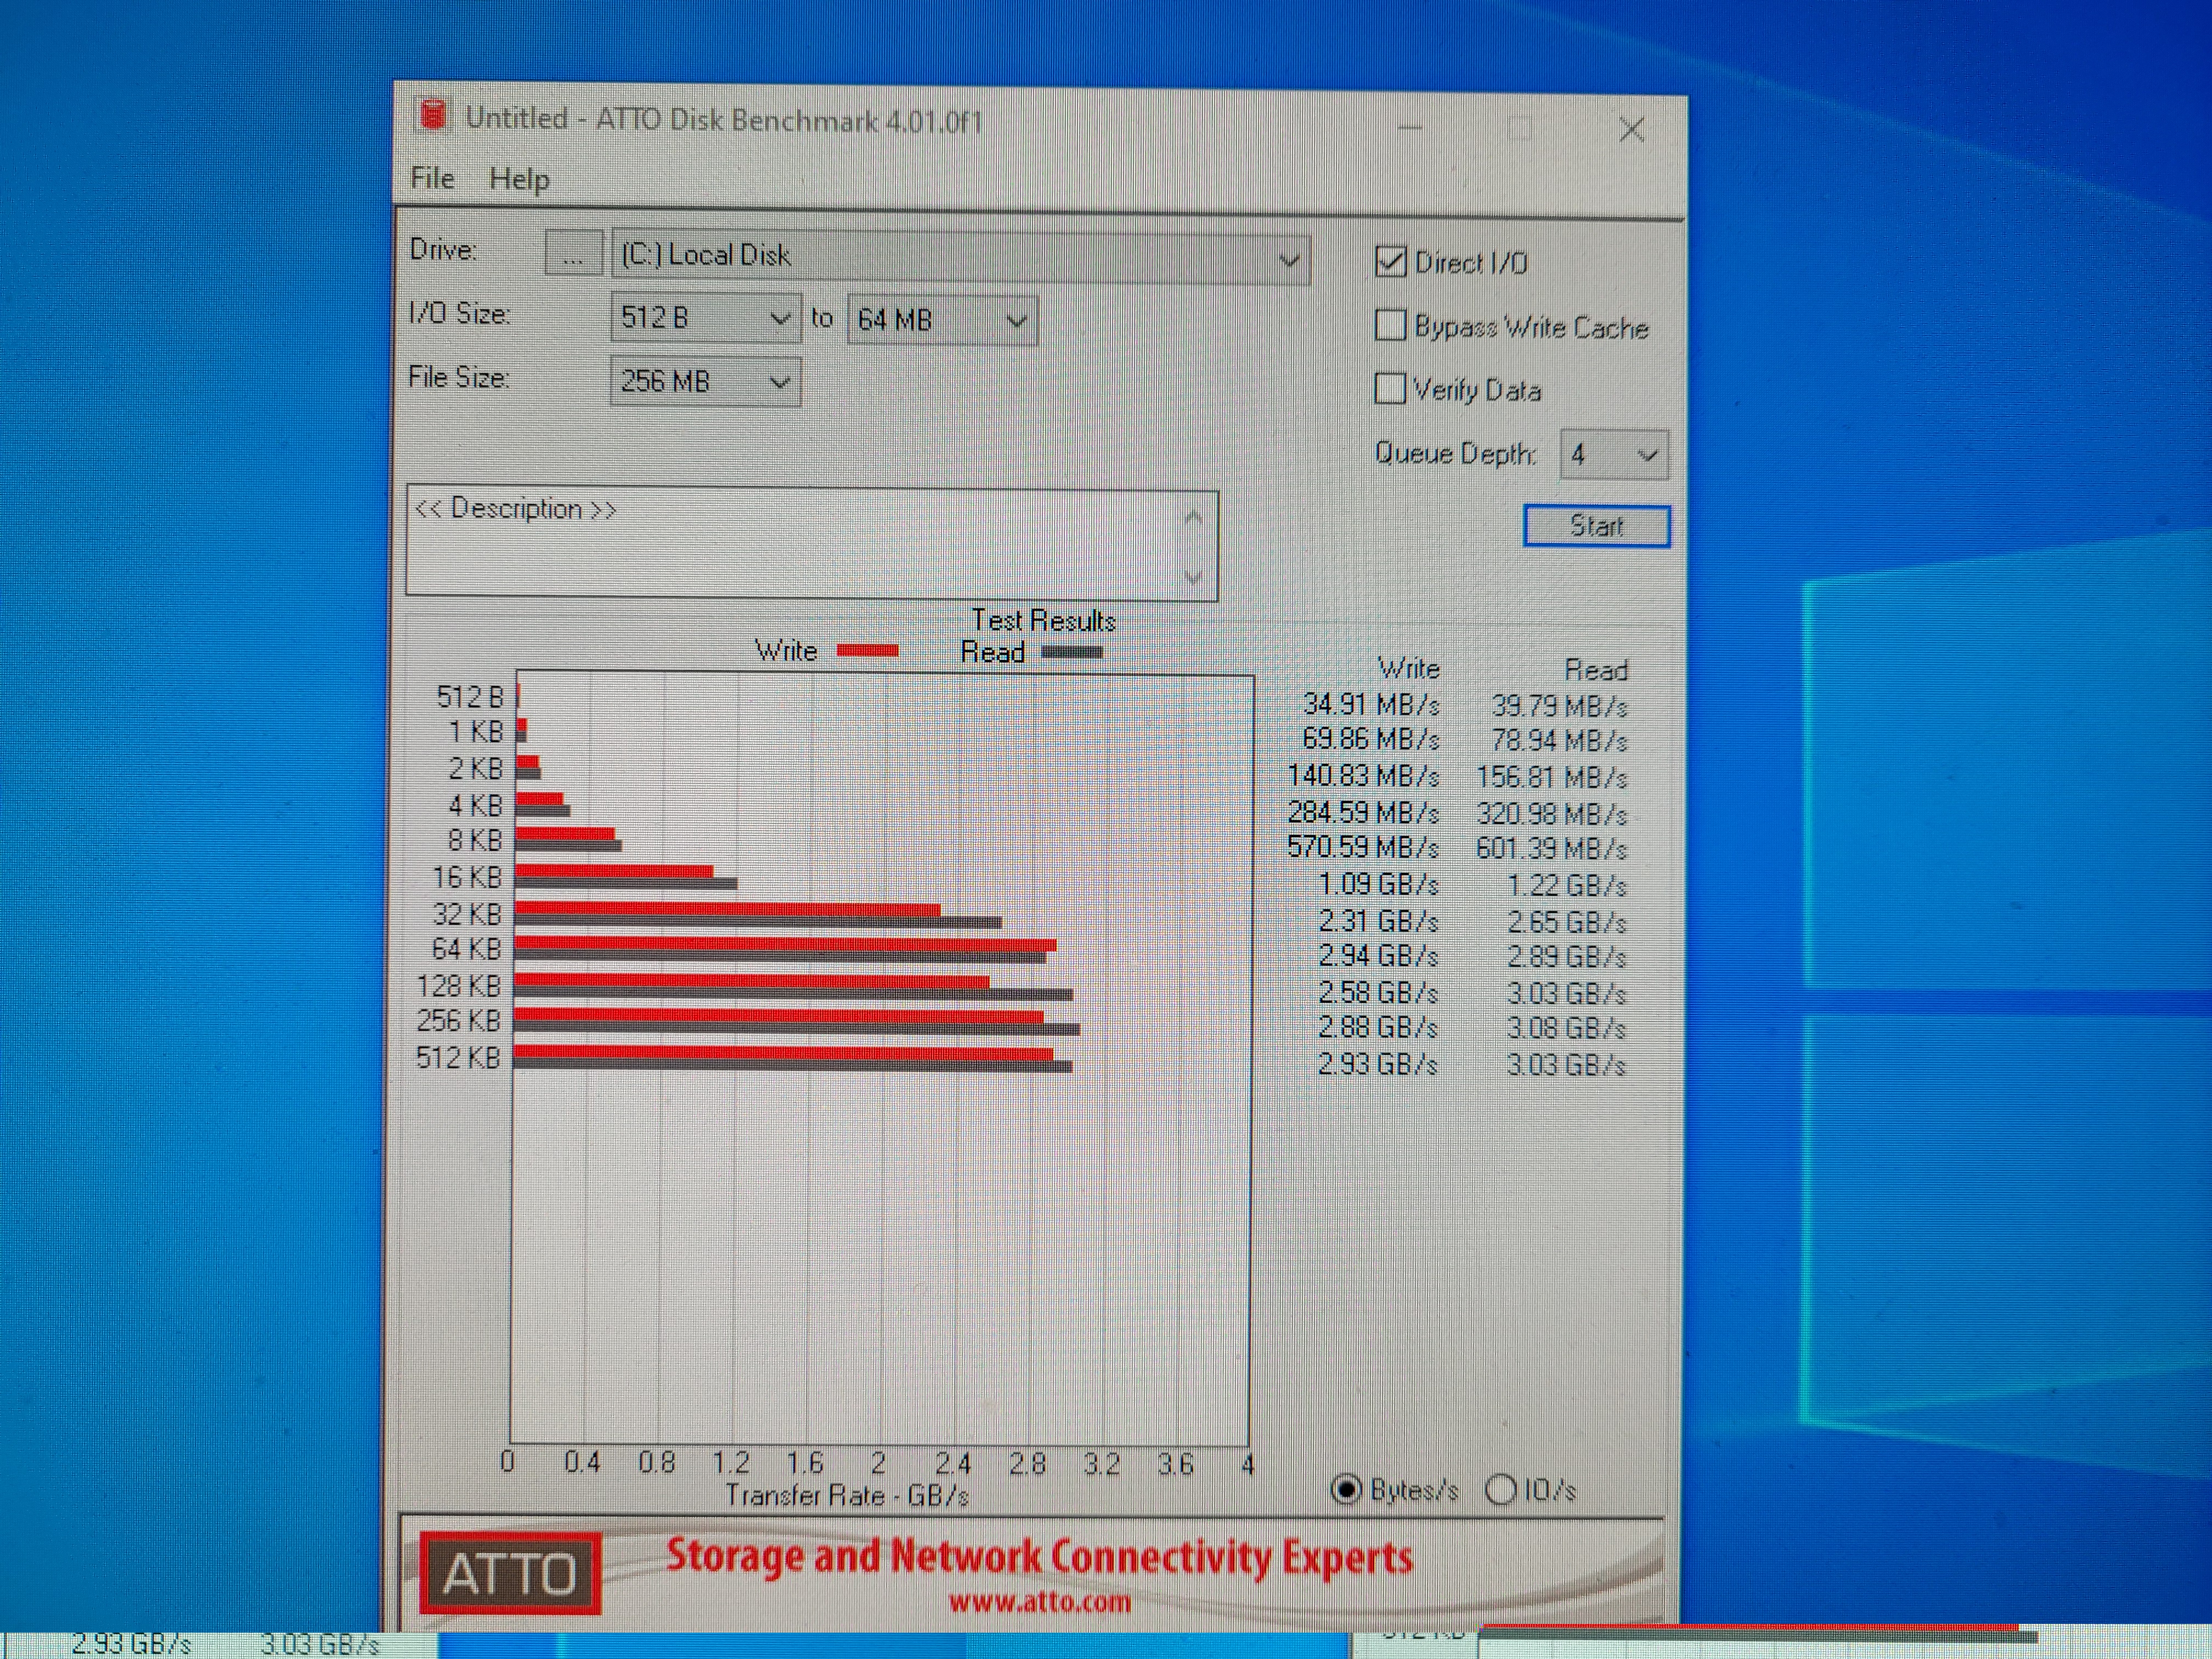
Task: Click the 128 KB row label on chart
Action: pyautogui.click(x=458, y=987)
